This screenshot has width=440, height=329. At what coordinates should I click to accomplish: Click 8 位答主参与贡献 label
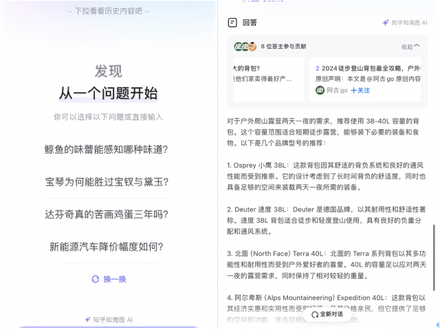pyautogui.click(x=283, y=46)
